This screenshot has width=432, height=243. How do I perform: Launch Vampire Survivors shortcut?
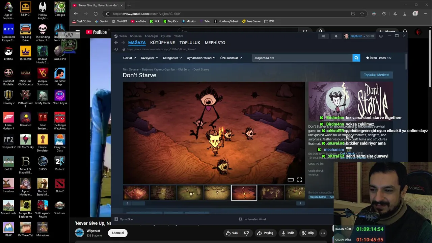pos(43,77)
